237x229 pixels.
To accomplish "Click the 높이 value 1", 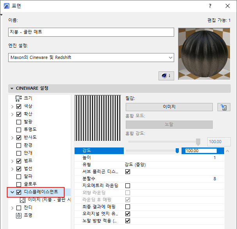I will click(x=215, y=158).
